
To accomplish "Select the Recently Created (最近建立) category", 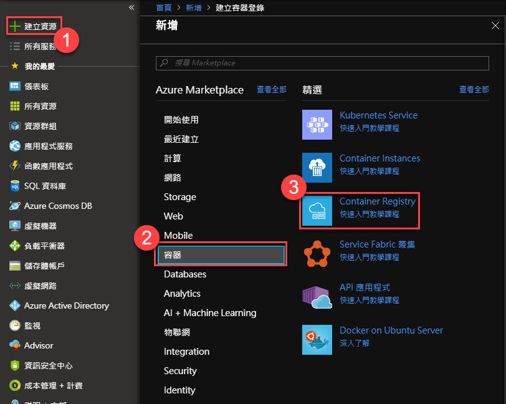I will [181, 139].
